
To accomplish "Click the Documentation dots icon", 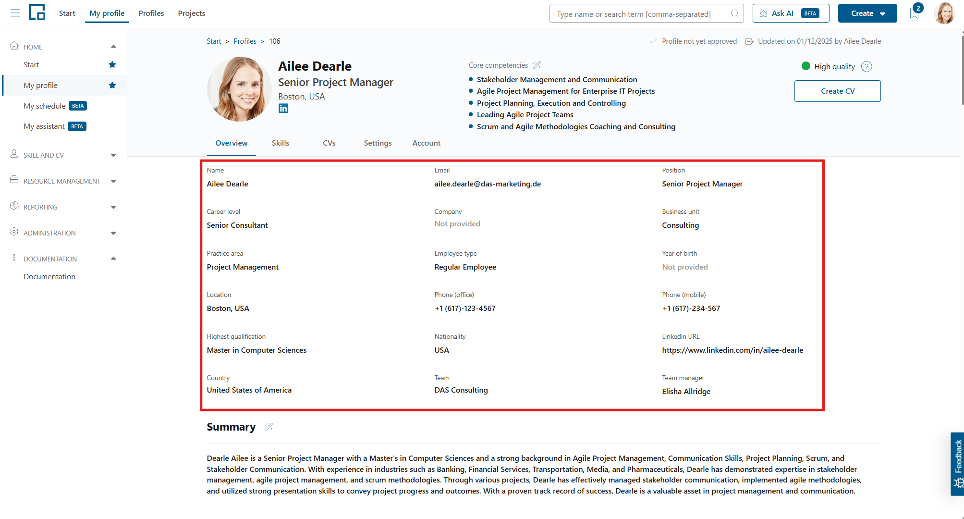I will (14, 258).
